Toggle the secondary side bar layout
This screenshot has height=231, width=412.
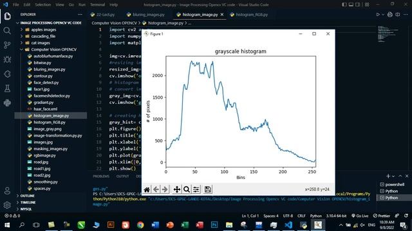[358, 4]
